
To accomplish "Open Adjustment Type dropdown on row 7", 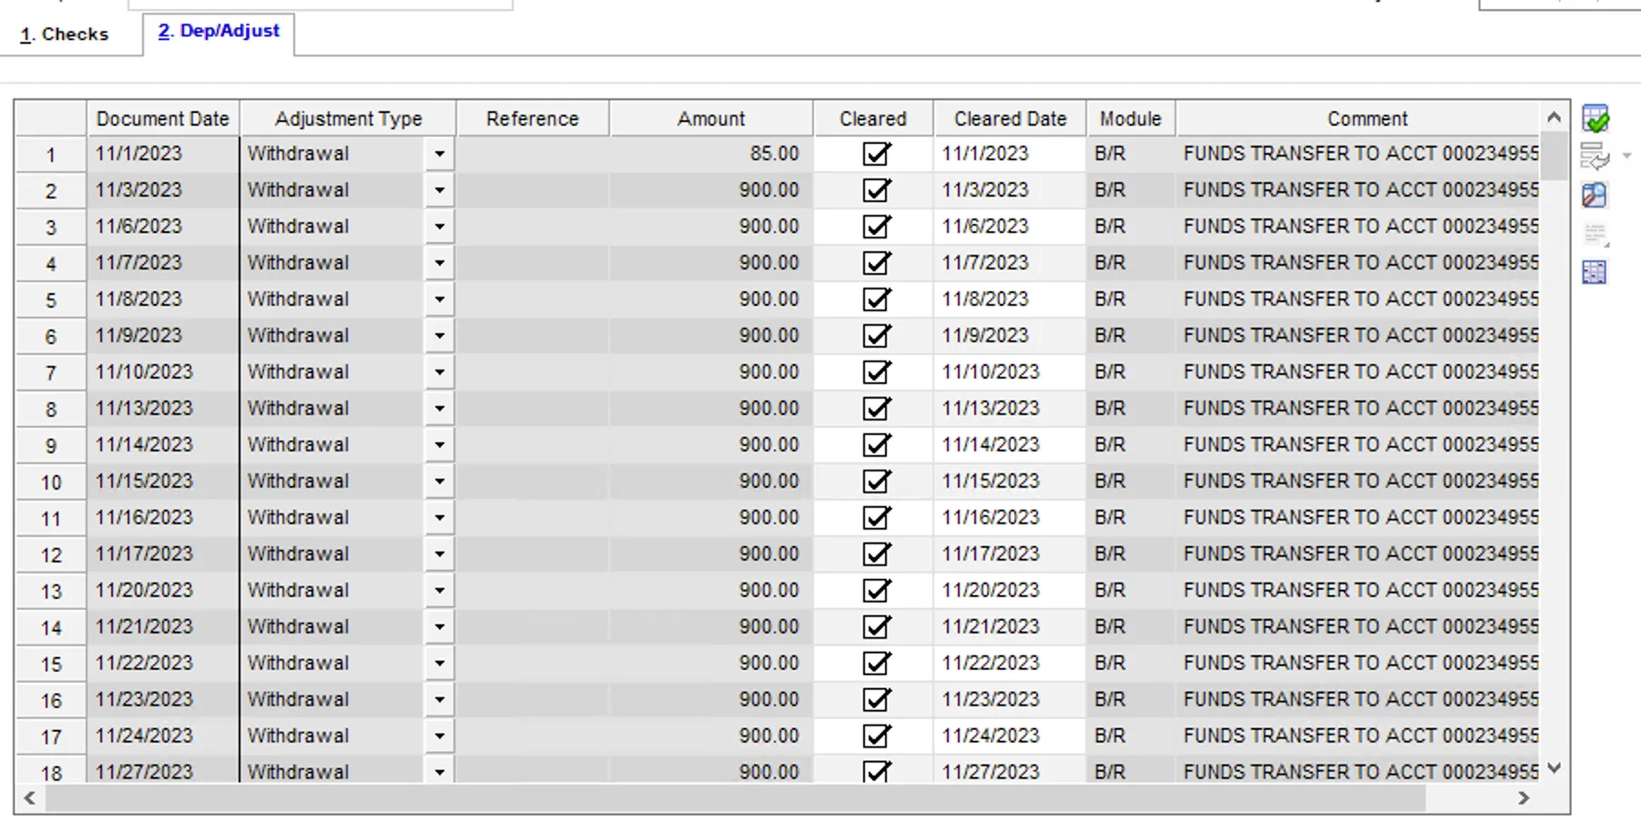I will click(x=439, y=372).
